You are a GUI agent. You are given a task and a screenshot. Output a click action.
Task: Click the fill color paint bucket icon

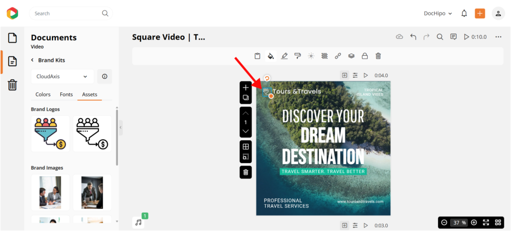pyautogui.click(x=270, y=56)
